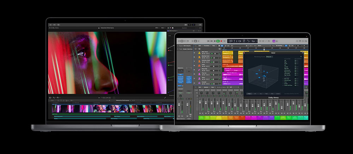This screenshot has width=353, height=154.
Task: Click the Main Vocal track icon
Action: pyautogui.click(x=199, y=52)
